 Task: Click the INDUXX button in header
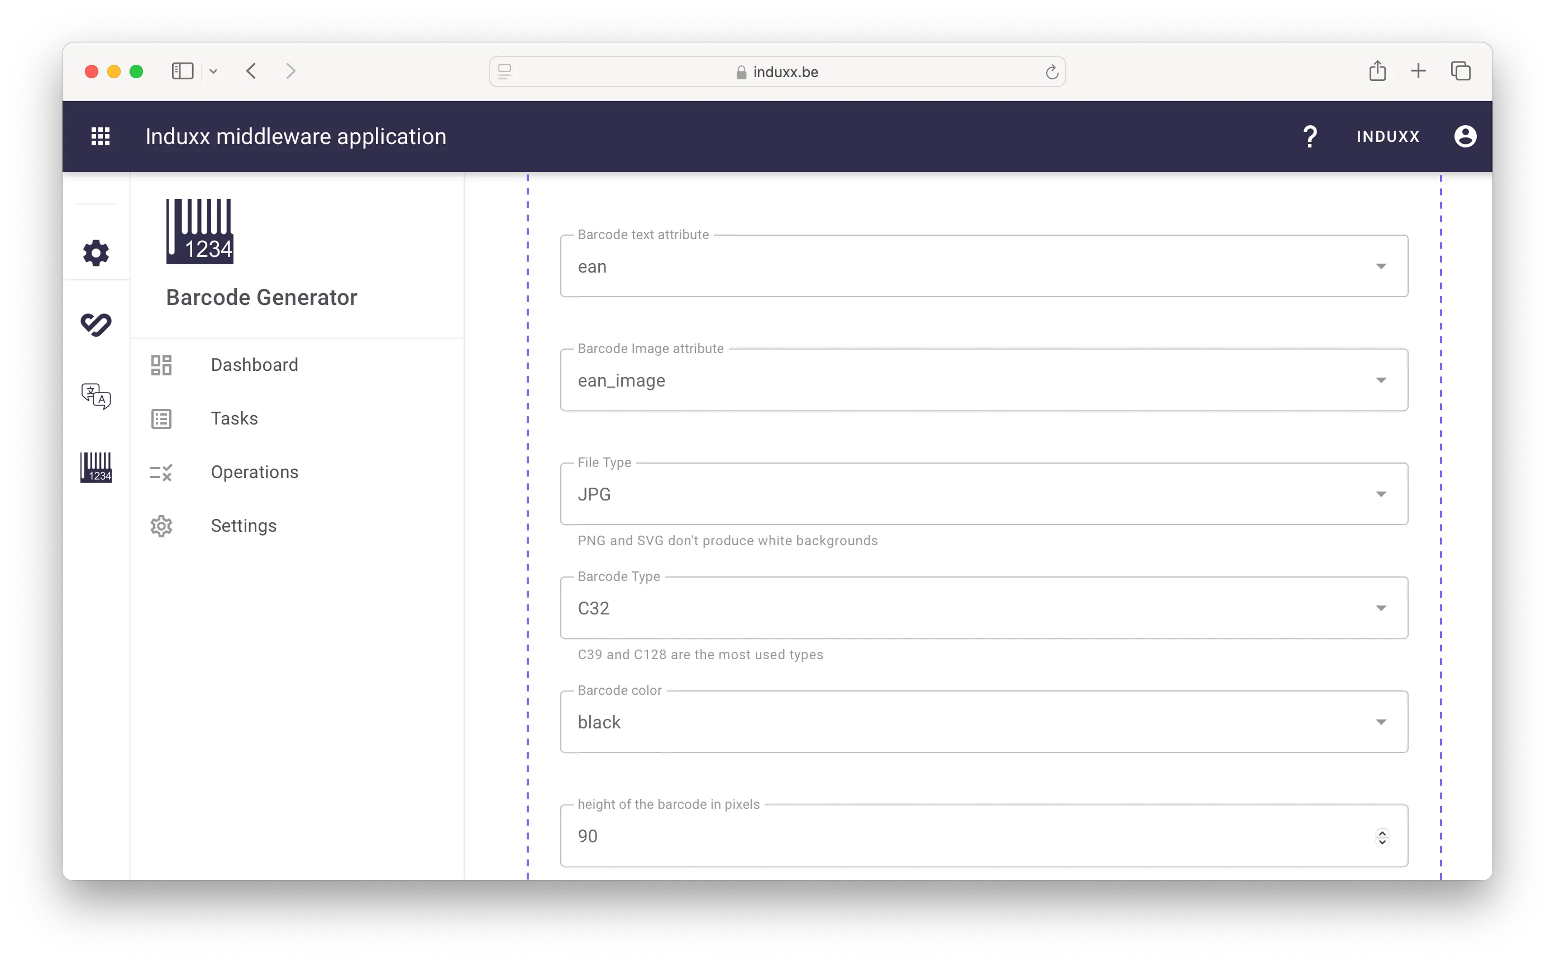(x=1387, y=136)
